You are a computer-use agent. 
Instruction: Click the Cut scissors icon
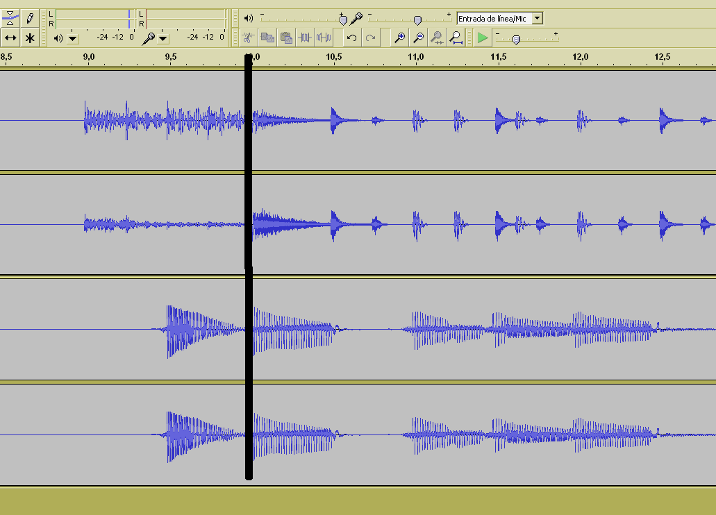[x=249, y=37]
